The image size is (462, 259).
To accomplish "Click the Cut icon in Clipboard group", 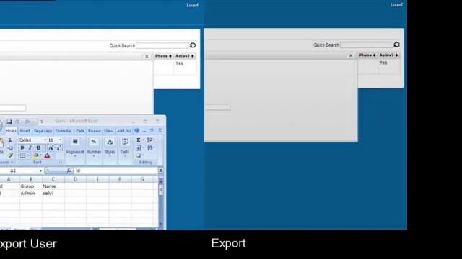I will [x=9, y=140].
